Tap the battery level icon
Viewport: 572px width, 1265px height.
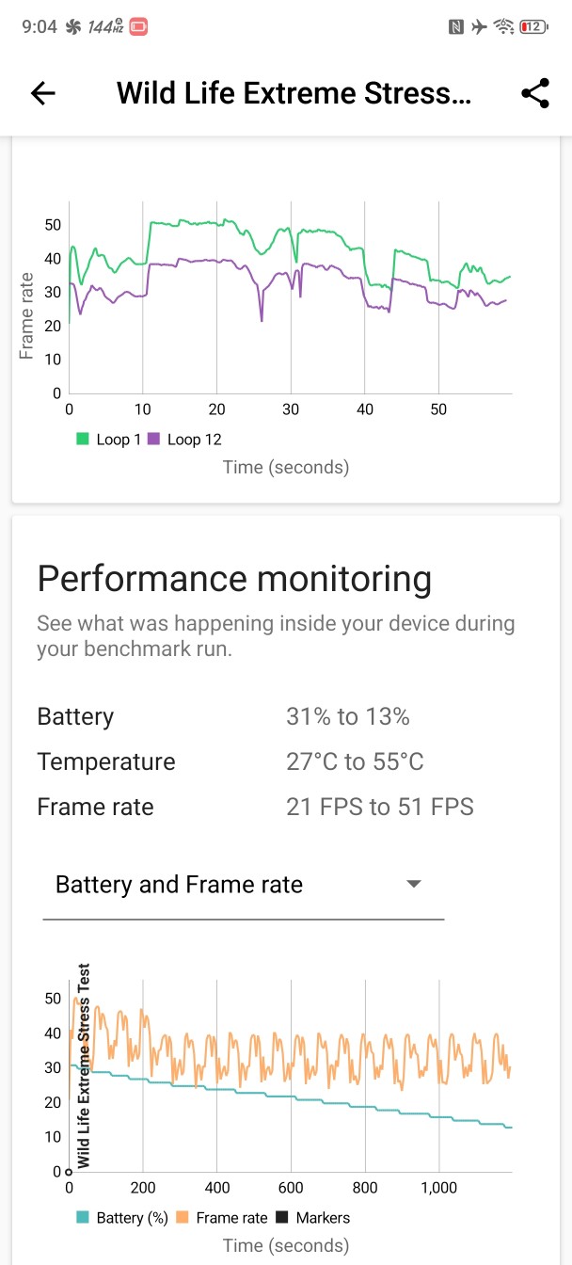[532, 27]
